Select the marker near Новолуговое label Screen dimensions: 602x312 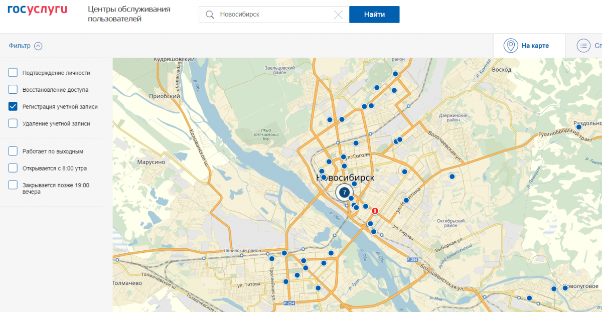(565, 288)
